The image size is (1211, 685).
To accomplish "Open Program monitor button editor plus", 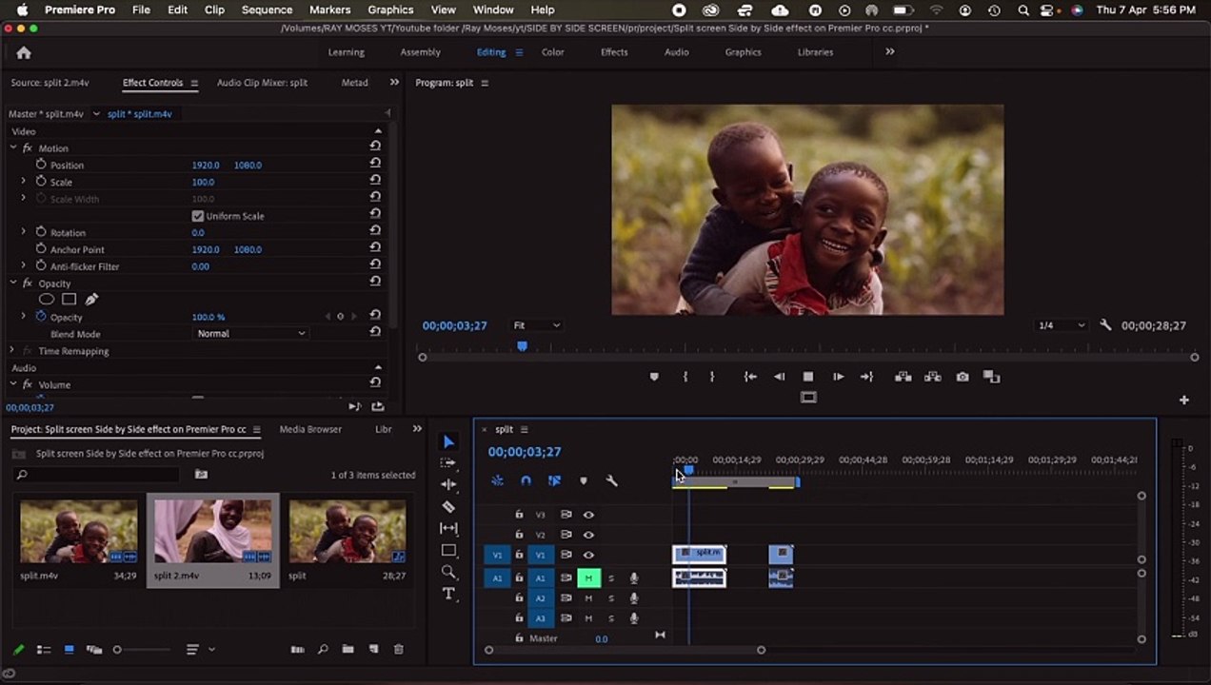I will pos(1184,400).
